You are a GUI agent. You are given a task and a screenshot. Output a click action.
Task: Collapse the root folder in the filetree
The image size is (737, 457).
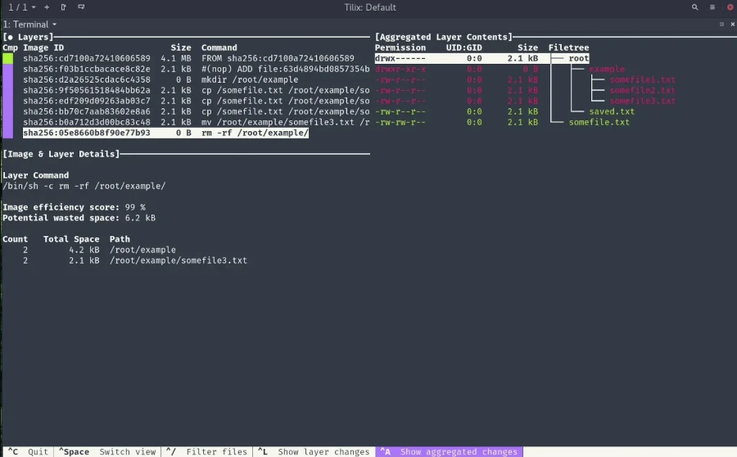pyautogui.click(x=579, y=58)
